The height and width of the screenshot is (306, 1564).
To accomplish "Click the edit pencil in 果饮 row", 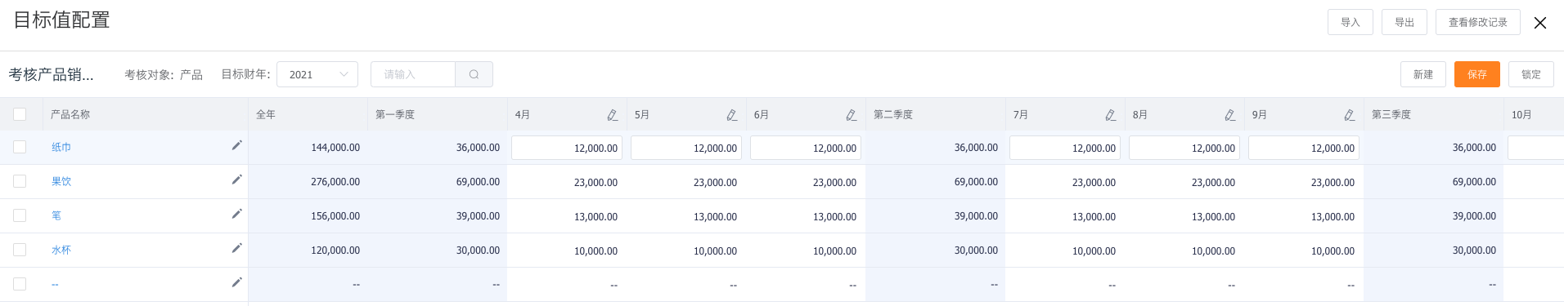I will pyautogui.click(x=236, y=180).
